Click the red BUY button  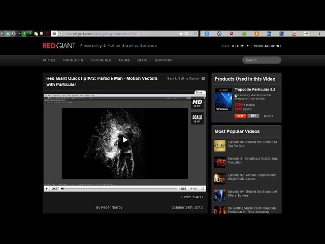coord(240,116)
